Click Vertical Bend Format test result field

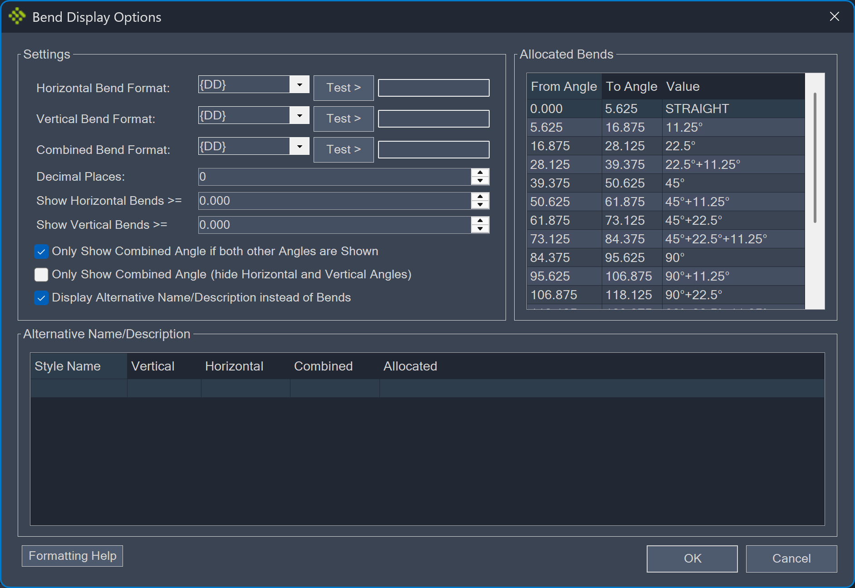[433, 119]
